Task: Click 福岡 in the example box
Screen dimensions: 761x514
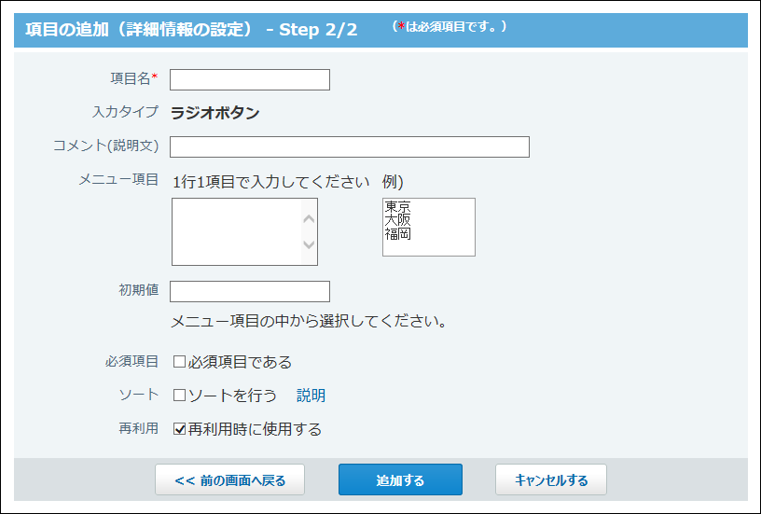Action: [x=398, y=233]
